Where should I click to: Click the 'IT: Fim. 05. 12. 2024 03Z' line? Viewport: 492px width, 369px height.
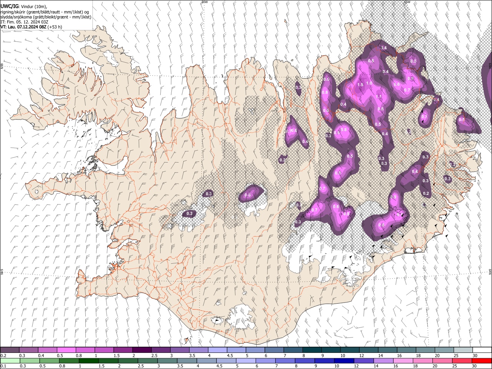click(x=24, y=22)
